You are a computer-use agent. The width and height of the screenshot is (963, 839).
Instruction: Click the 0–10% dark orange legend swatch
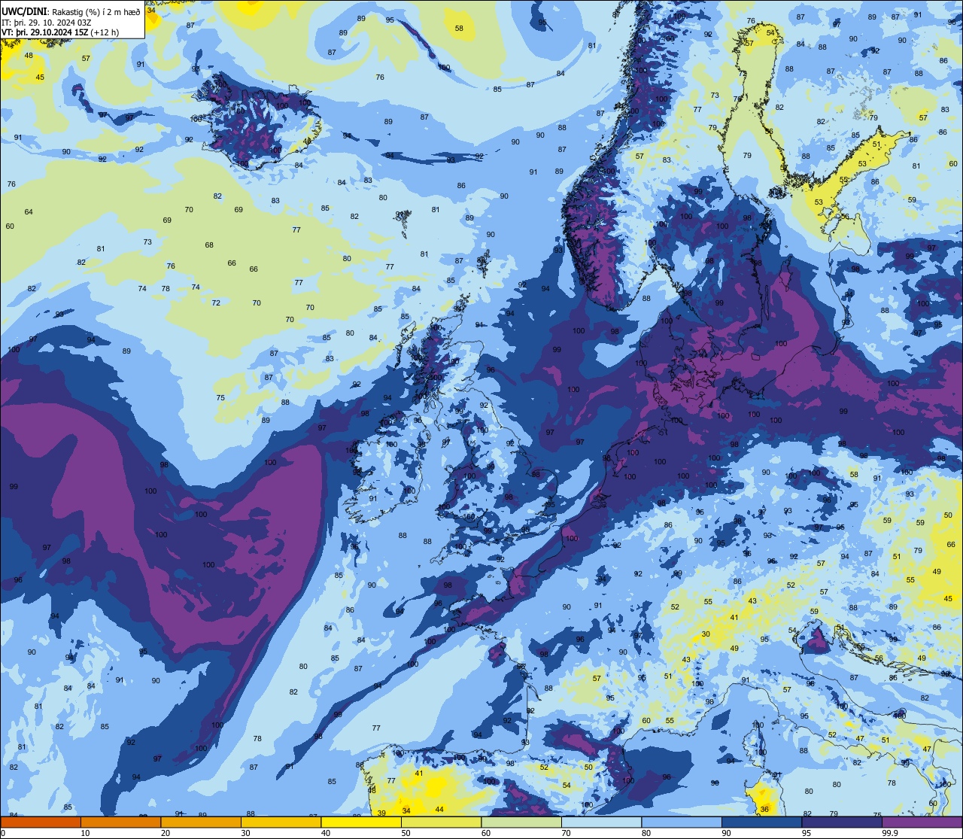click(x=41, y=822)
